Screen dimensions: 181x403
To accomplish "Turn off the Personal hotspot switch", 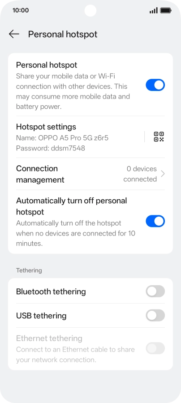I will coord(155,85).
